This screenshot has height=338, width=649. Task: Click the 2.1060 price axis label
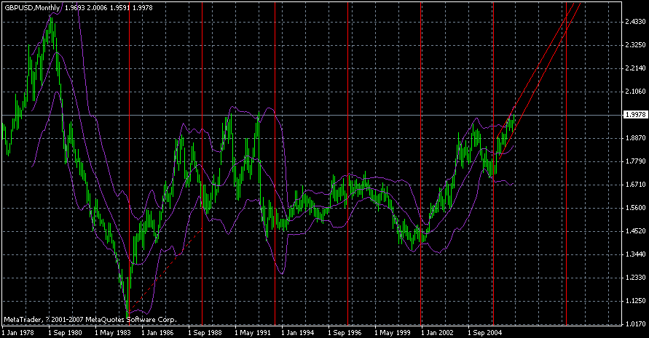click(636, 92)
